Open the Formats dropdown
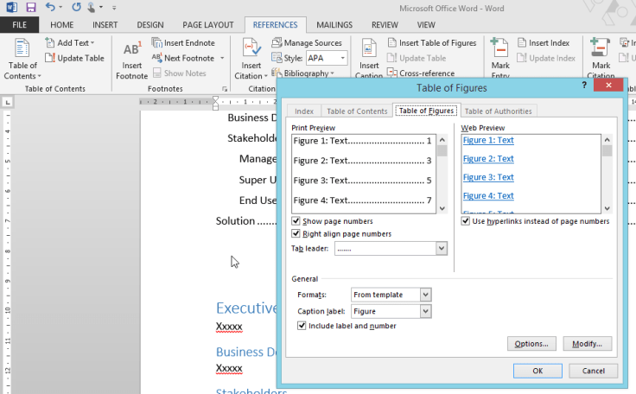 pos(425,295)
